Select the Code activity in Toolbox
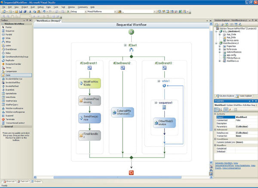Viewport: 258px width, 188px height. coord(16,75)
